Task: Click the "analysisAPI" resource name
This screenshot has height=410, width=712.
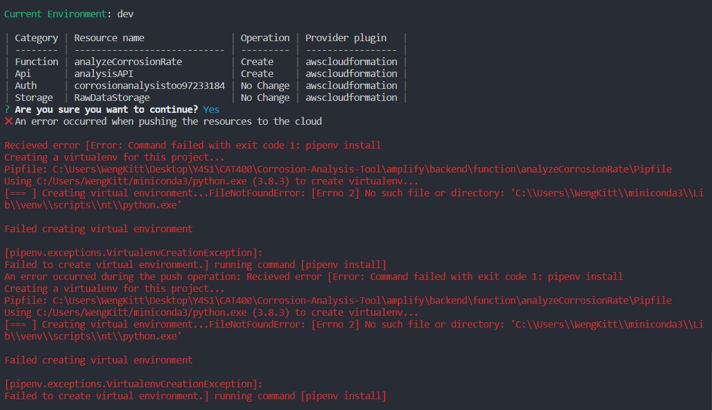Action: click(x=103, y=73)
